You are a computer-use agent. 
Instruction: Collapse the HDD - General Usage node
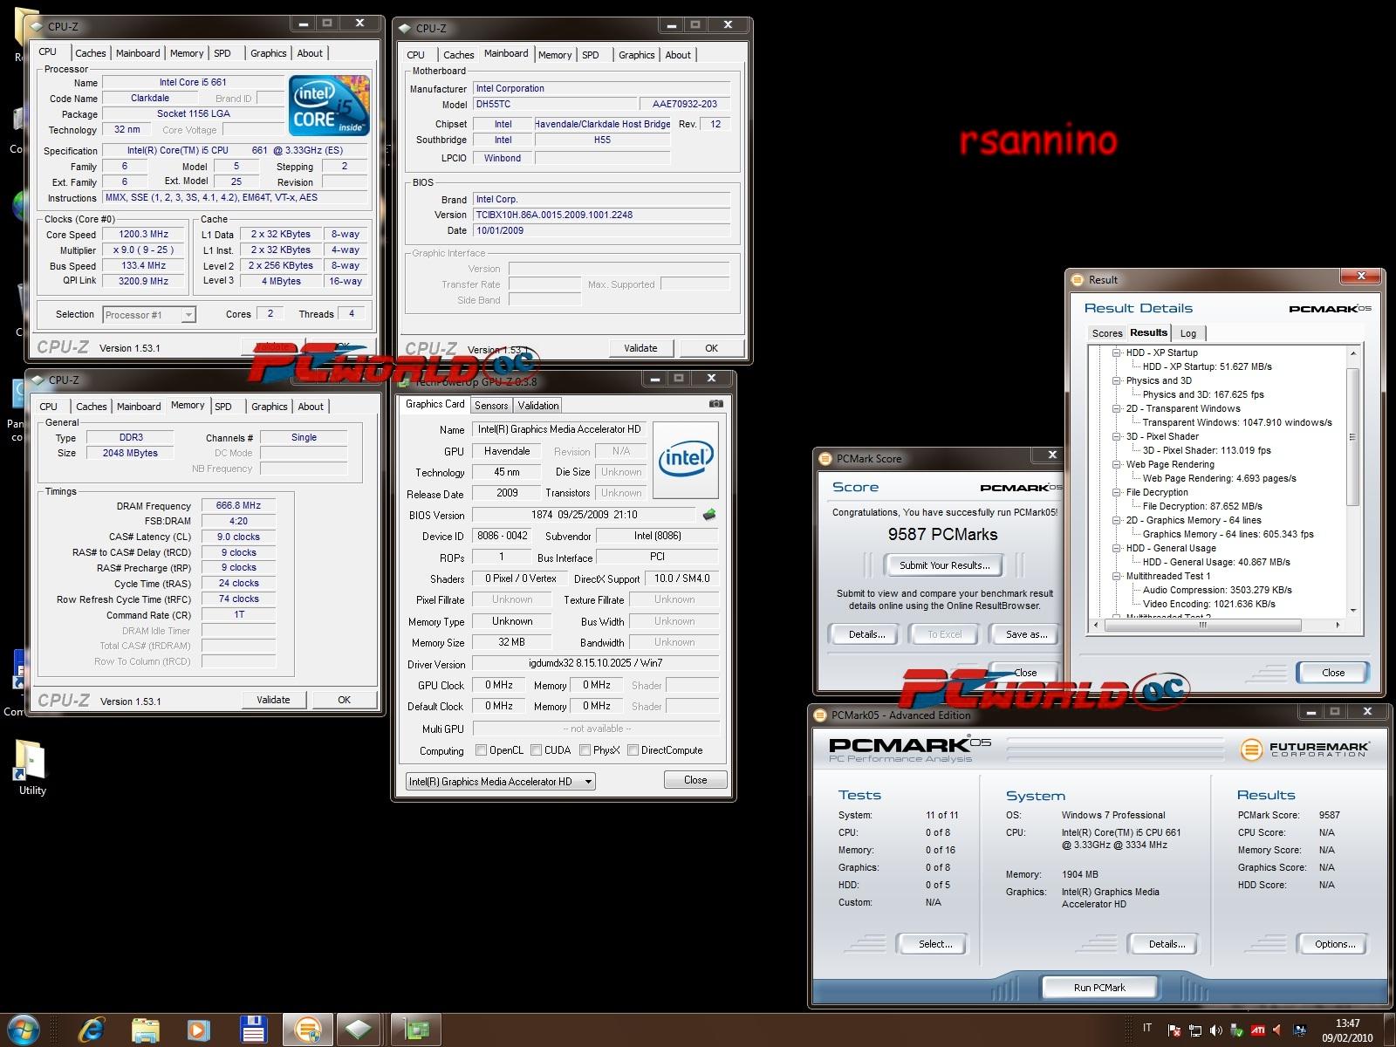1116,548
